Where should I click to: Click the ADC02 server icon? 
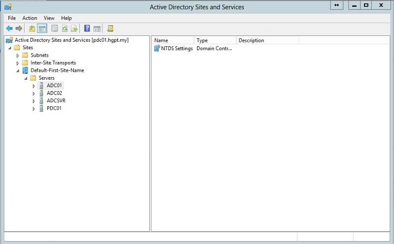click(x=41, y=93)
